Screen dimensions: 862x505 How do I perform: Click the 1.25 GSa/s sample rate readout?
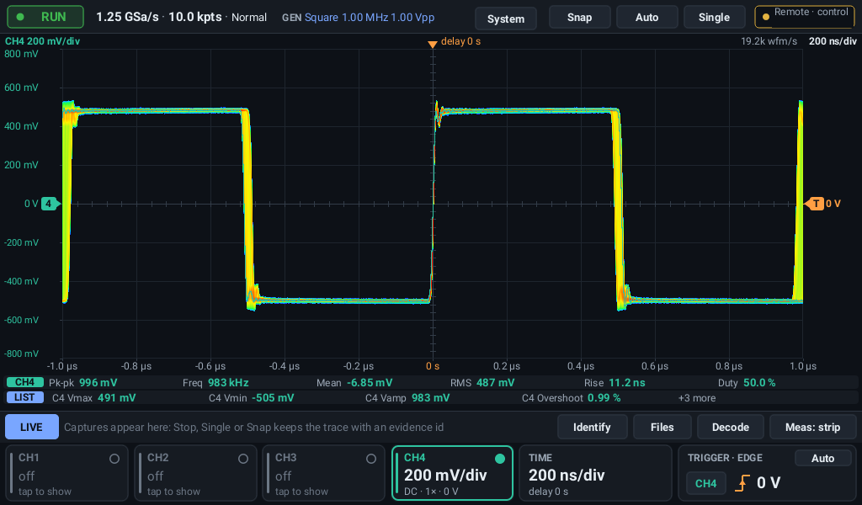pos(127,17)
